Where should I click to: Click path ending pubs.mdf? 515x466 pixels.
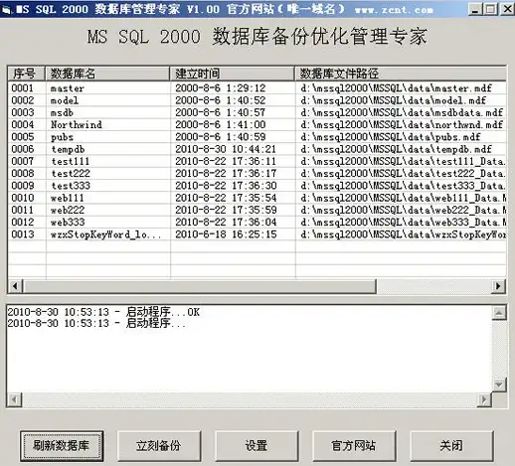391,137
